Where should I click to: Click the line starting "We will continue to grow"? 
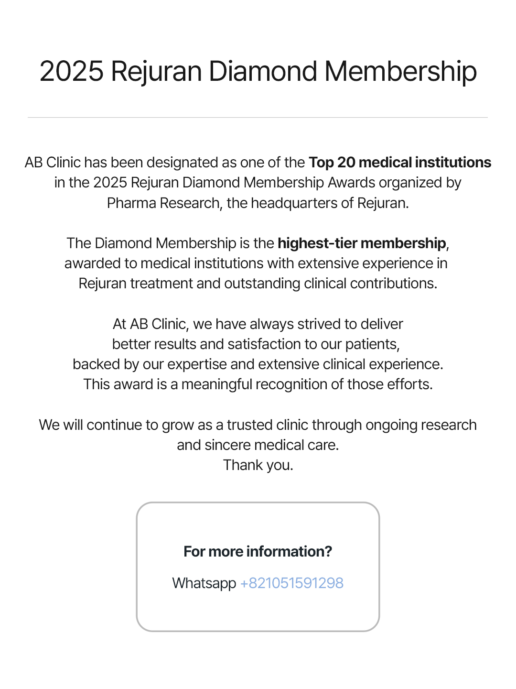click(x=258, y=425)
